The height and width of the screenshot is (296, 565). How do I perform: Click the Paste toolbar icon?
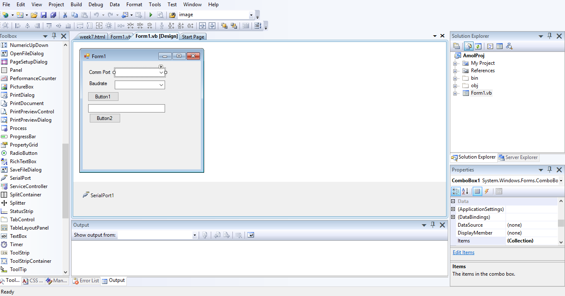(84, 15)
